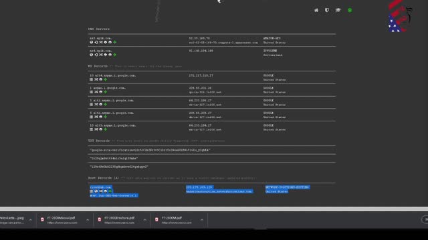Select IP address 209.85.203.27
428x240 pixels.
coord(200,113)
